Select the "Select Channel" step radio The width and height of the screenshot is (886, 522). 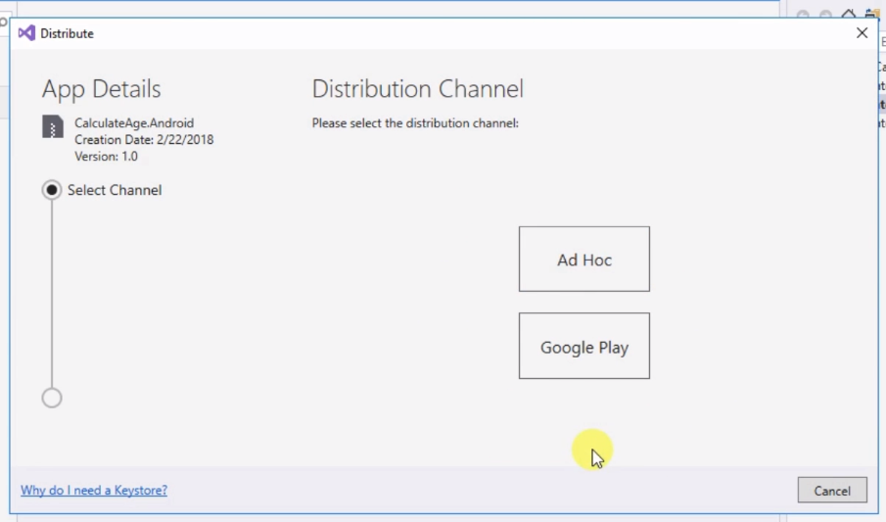coord(52,190)
